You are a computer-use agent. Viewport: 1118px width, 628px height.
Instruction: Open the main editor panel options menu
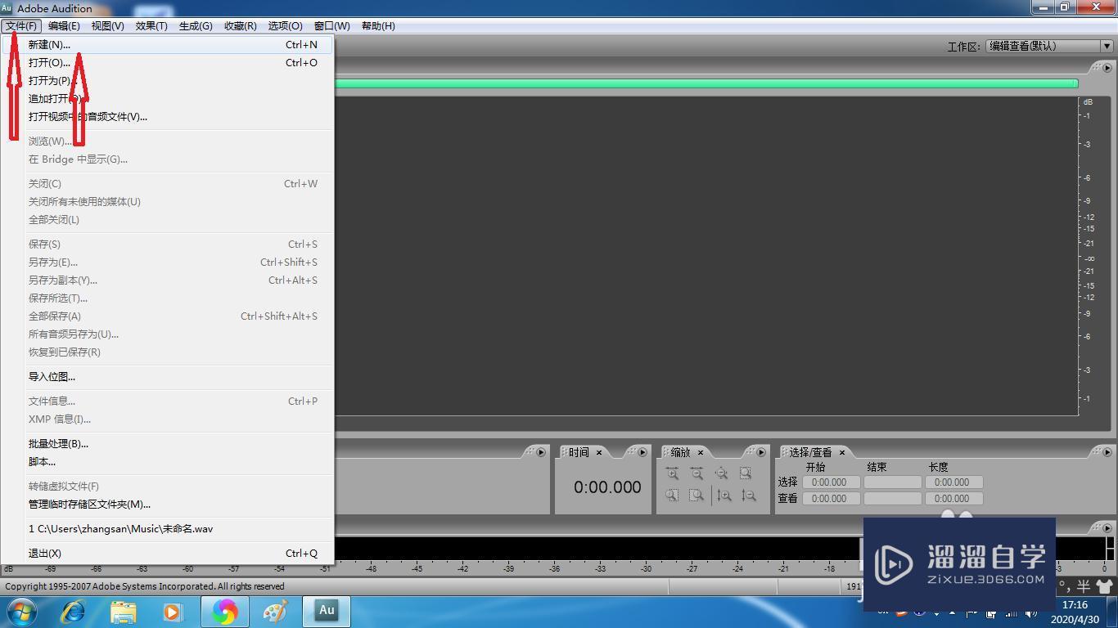(x=1107, y=68)
